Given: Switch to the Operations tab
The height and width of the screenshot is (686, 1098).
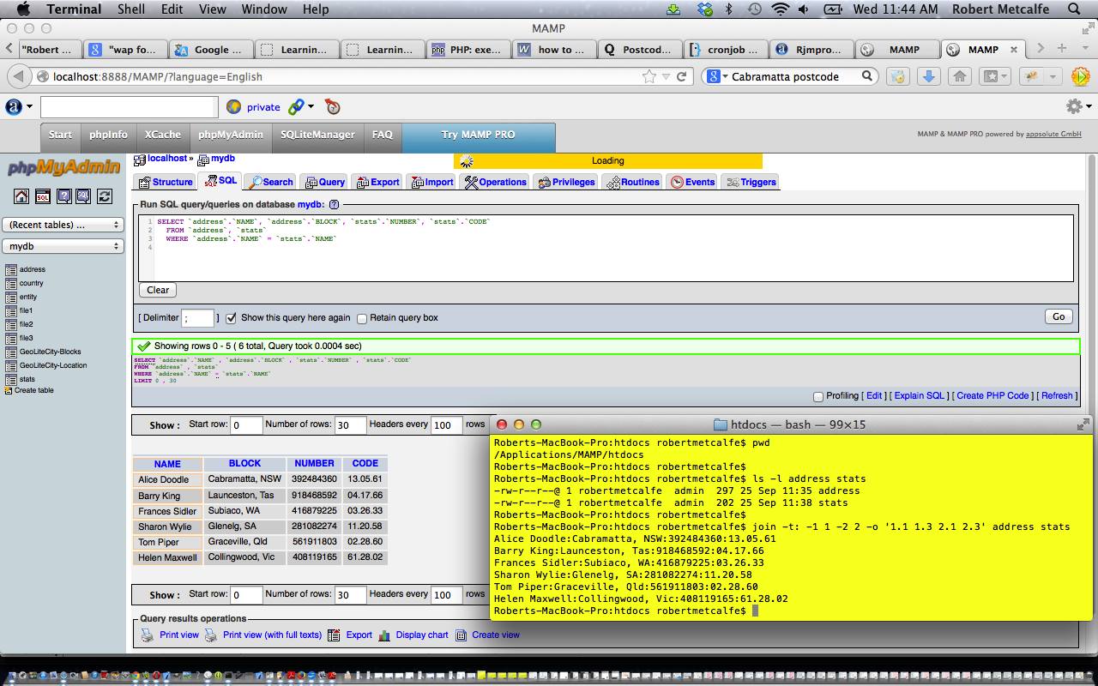Looking at the screenshot, I should click(496, 182).
